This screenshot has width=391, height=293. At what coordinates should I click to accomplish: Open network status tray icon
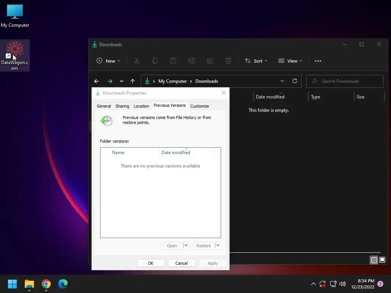click(x=333, y=284)
